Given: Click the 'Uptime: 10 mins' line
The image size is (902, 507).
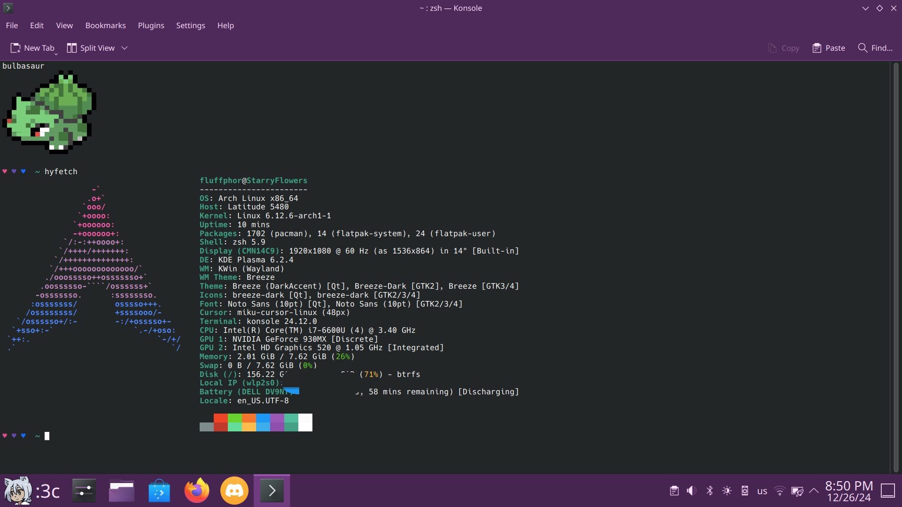Looking at the screenshot, I should point(235,225).
